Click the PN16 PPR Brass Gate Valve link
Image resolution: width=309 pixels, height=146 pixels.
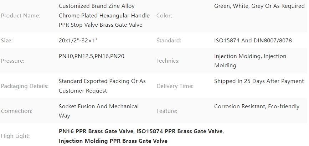[x=96, y=131]
